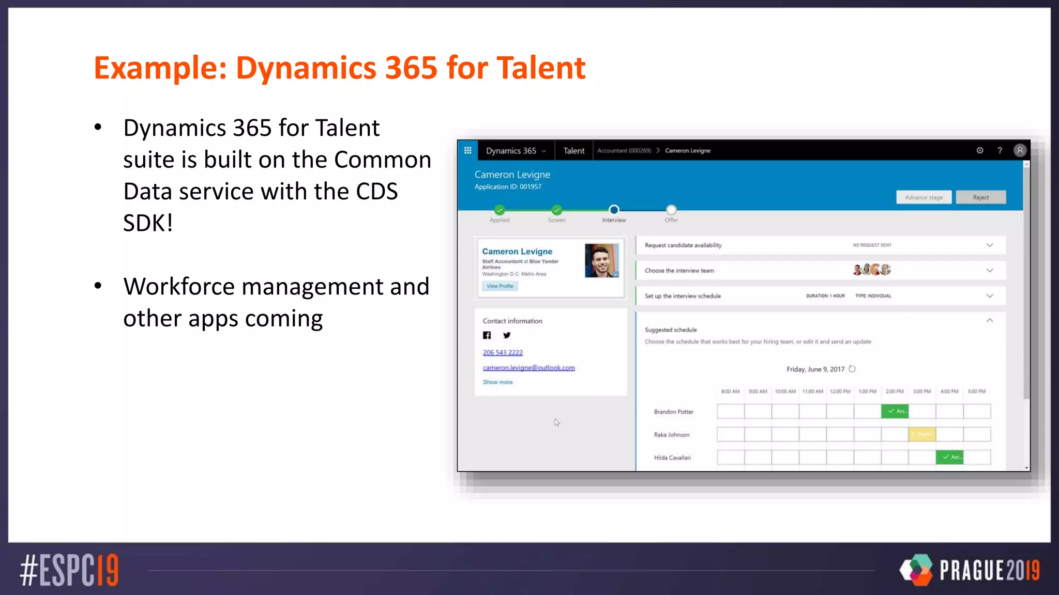Click the DURATION: 1 HOUR label
The image size is (1059, 595).
click(x=825, y=296)
